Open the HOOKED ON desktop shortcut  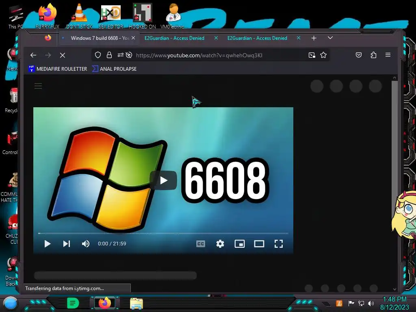[x=142, y=16]
